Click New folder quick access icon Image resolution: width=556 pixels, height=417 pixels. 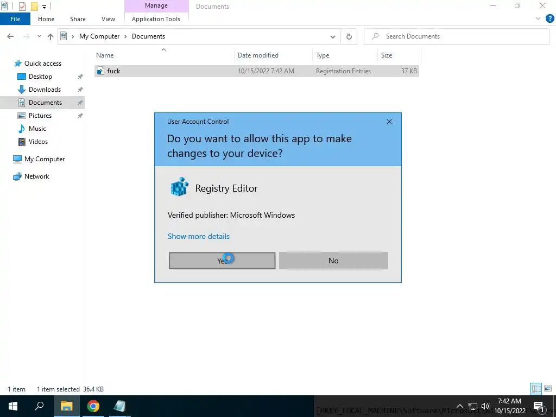(34, 6)
